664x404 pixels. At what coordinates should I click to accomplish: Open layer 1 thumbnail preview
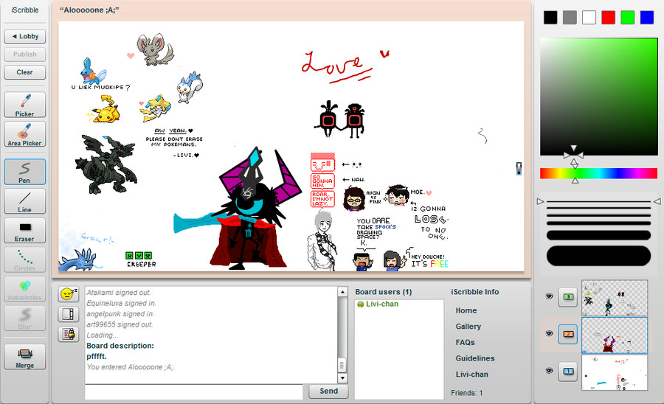coord(615,372)
